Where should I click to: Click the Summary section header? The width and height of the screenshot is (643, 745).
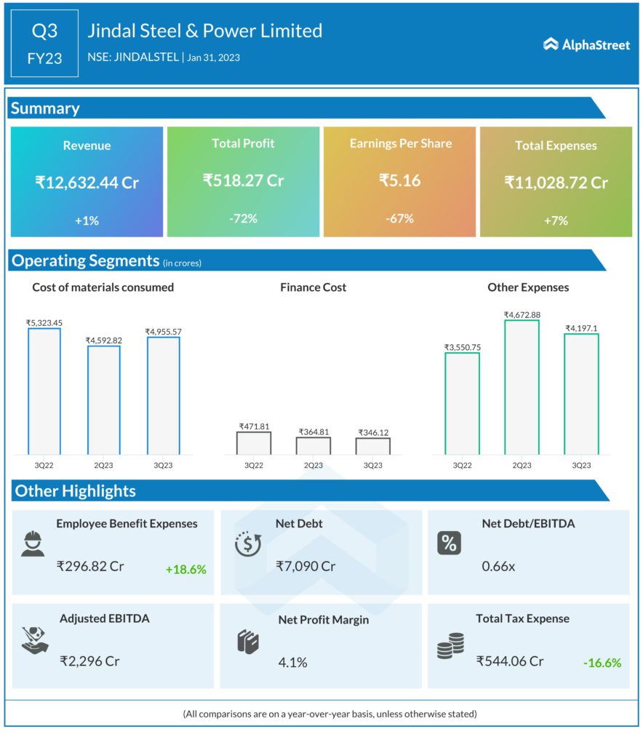click(x=45, y=108)
